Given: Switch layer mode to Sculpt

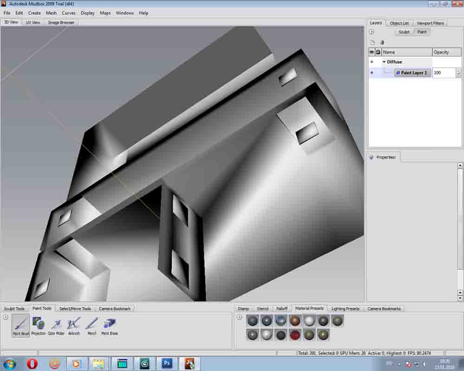Looking at the screenshot, I should [404, 32].
